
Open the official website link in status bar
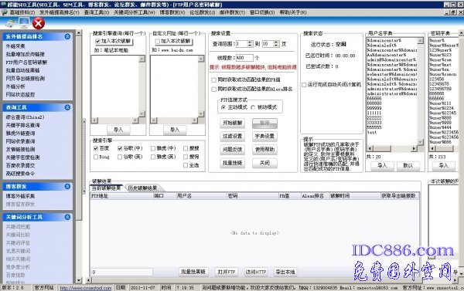86,288
